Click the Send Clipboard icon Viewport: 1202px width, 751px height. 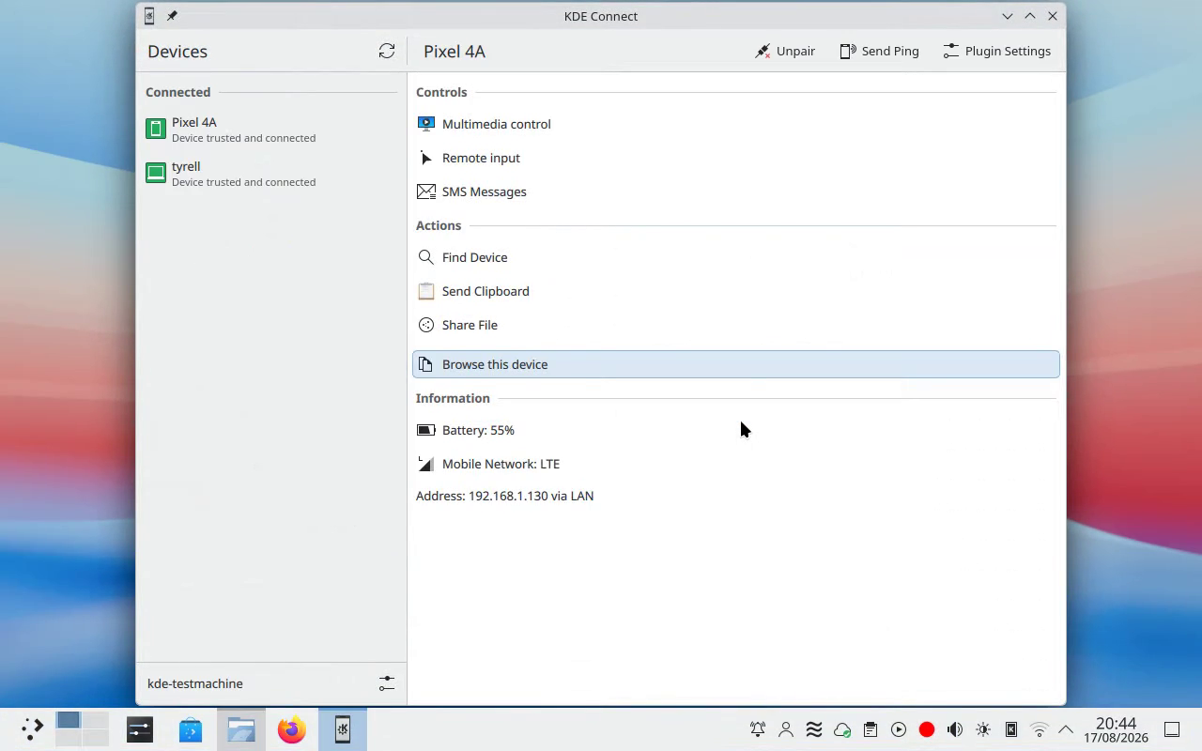pos(426,291)
